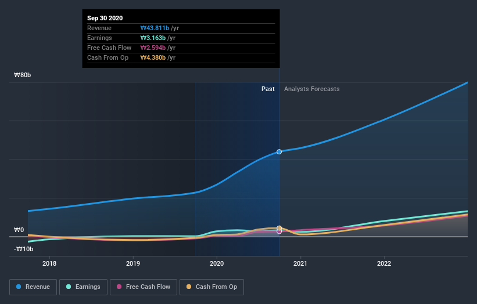477x304 pixels.
Task: Click the Cash From Op label in tooltip
Action: point(107,57)
